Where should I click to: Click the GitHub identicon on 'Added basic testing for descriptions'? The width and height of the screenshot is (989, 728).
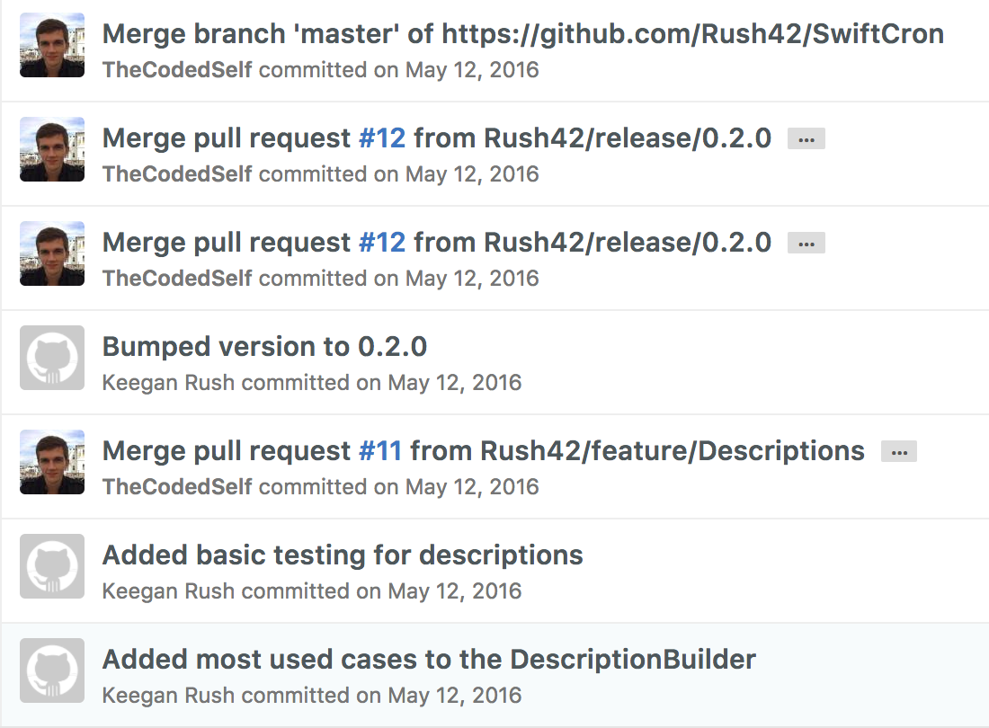(51, 566)
